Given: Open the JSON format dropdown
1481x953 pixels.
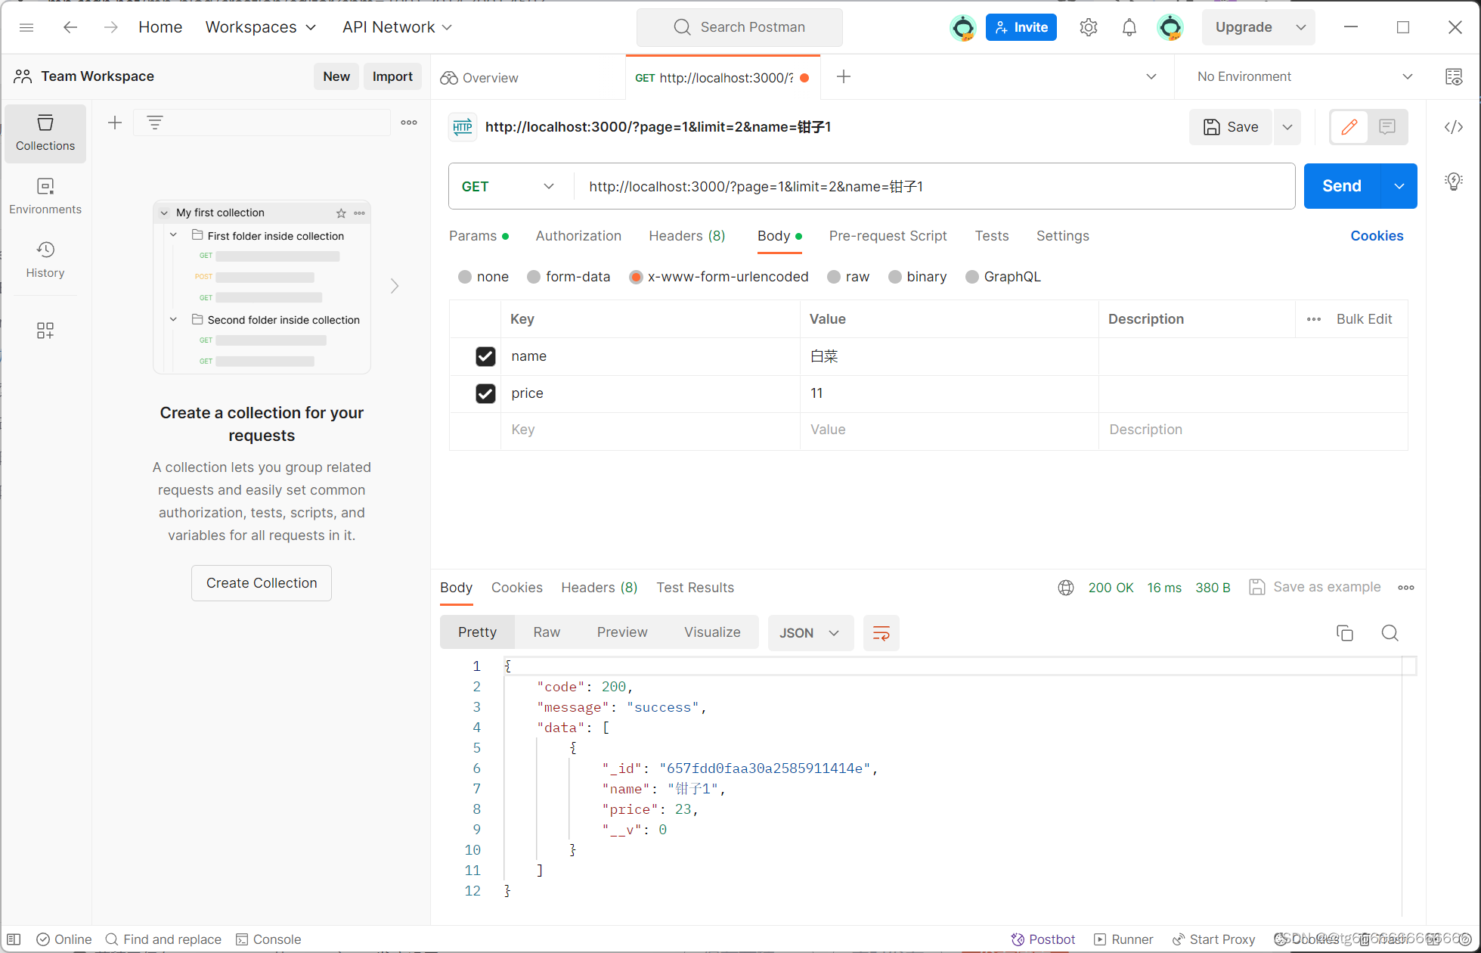Looking at the screenshot, I should pyautogui.click(x=810, y=633).
